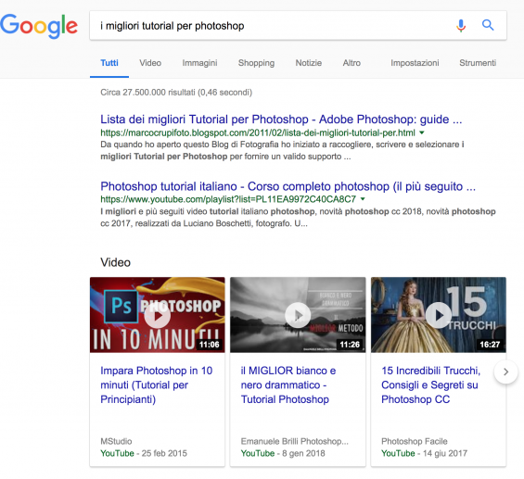This screenshot has height=479, width=524.
Task: Click 'Emanuele Brilli Photoshop...' channel name
Action: click(294, 441)
